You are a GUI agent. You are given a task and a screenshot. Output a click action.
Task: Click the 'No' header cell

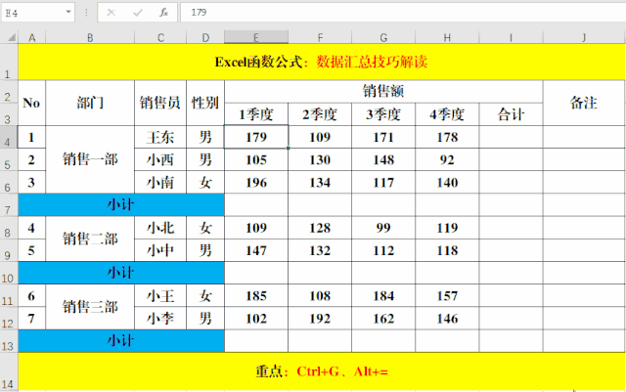31,103
